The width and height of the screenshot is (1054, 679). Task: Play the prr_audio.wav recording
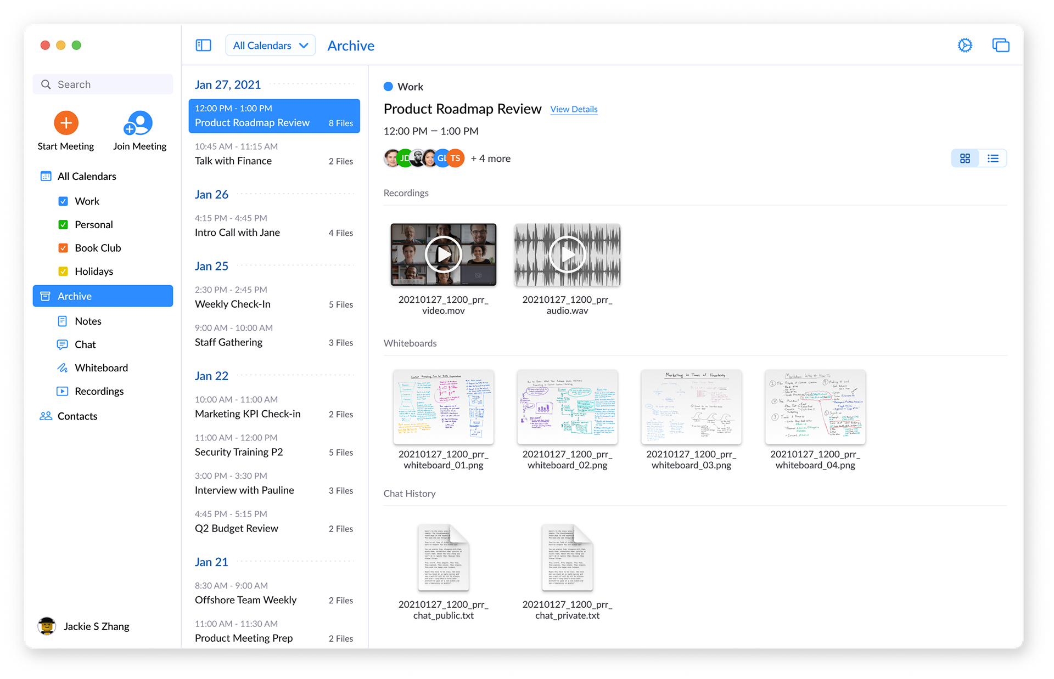[x=568, y=254]
